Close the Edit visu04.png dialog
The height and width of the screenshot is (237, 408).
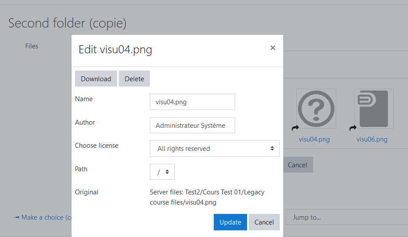(273, 47)
